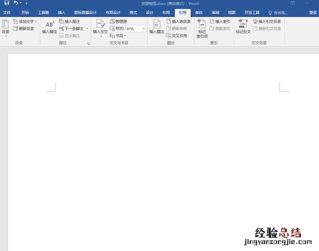
Task: Switch to the 视图 tab
Action: (232, 12)
